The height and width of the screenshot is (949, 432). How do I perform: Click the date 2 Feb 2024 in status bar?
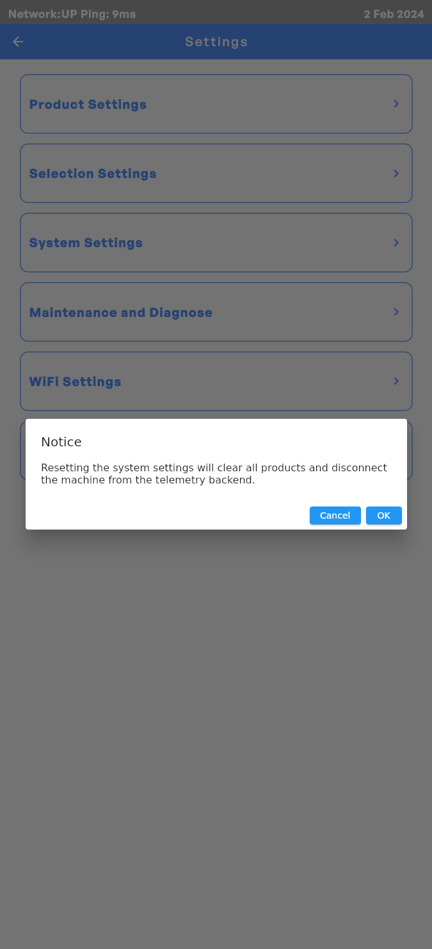click(x=394, y=13)
